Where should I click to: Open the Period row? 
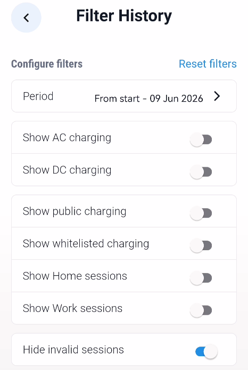[124, 96]
